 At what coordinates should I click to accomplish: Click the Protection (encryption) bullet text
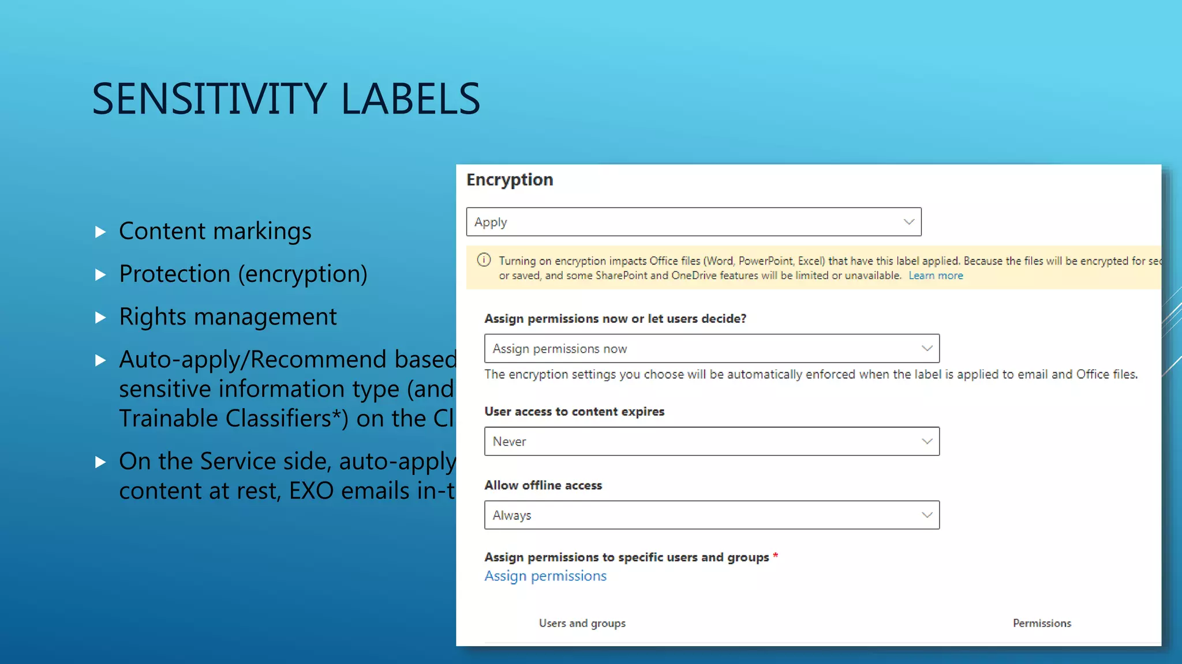coord(243,274)
